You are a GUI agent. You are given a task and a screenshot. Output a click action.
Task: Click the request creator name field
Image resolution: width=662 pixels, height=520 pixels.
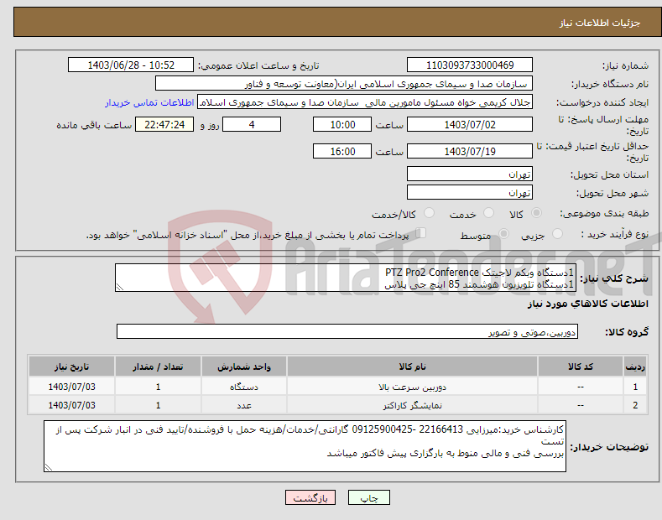pyautogui.click(x=365, y=102)
